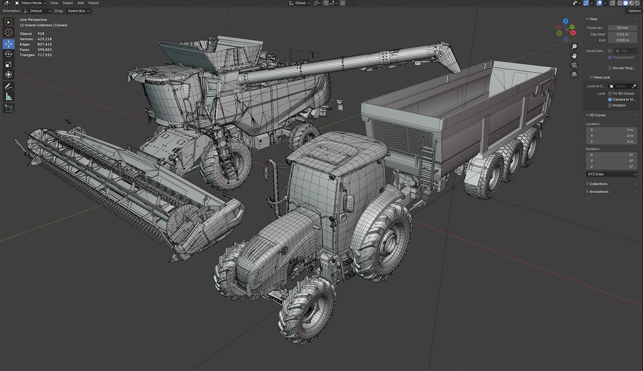Switch perspective/orthographic with the grid button

click(x=574, y=74)
